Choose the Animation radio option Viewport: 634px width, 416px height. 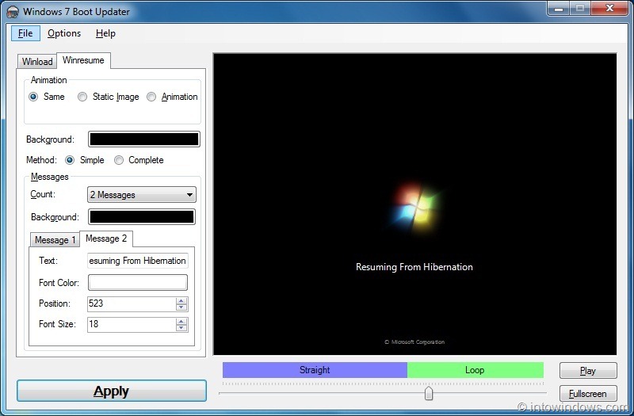click(x=151, y=97)
